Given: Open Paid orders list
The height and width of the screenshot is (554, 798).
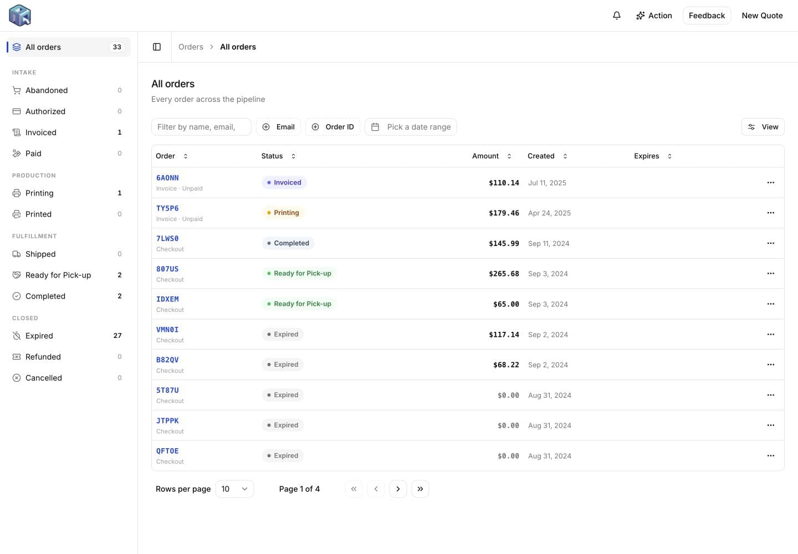Looking at the screenshot, I should pos(69,153).
